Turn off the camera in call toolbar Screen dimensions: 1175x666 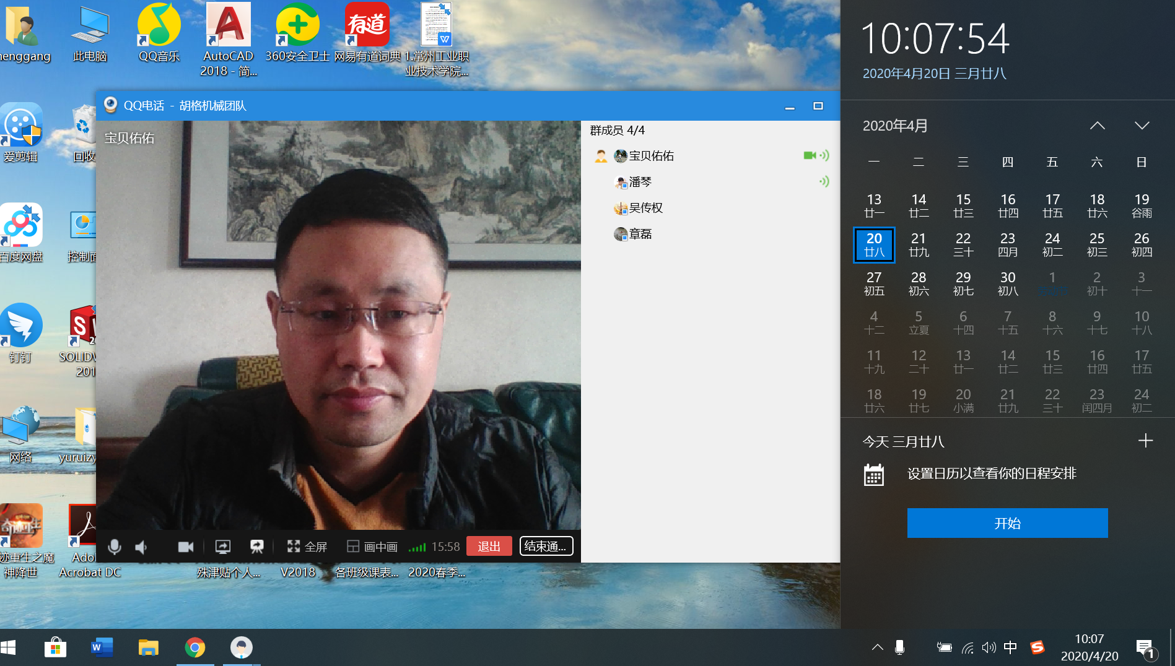[x=185, y=547]
